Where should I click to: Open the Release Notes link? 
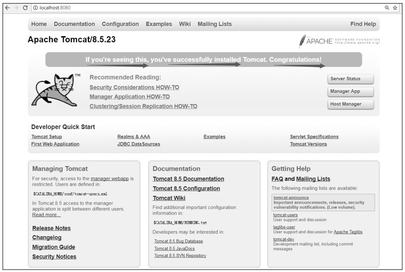click(x=51, y=228)
